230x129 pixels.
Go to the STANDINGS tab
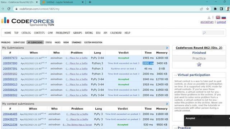click(77, 42)
